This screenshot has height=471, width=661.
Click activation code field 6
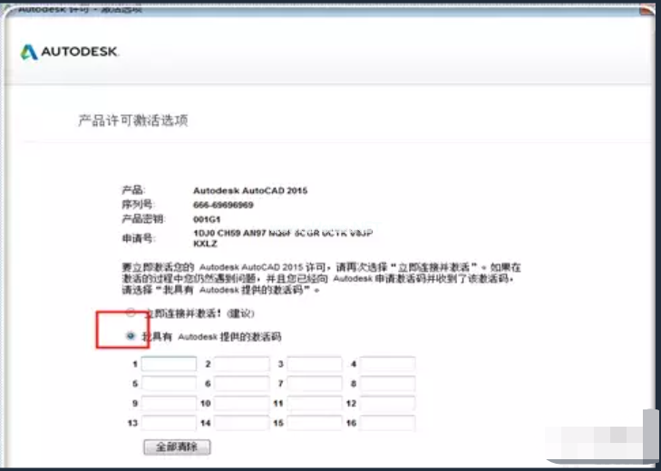click(x=242, y=384)
